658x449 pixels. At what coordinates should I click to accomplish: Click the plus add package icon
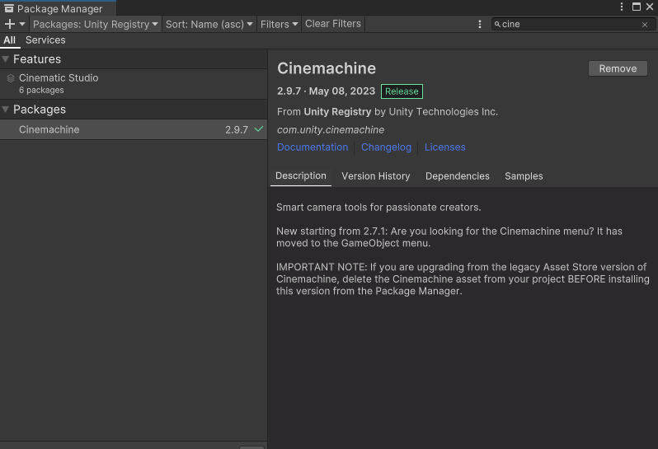tap(9, 25)
